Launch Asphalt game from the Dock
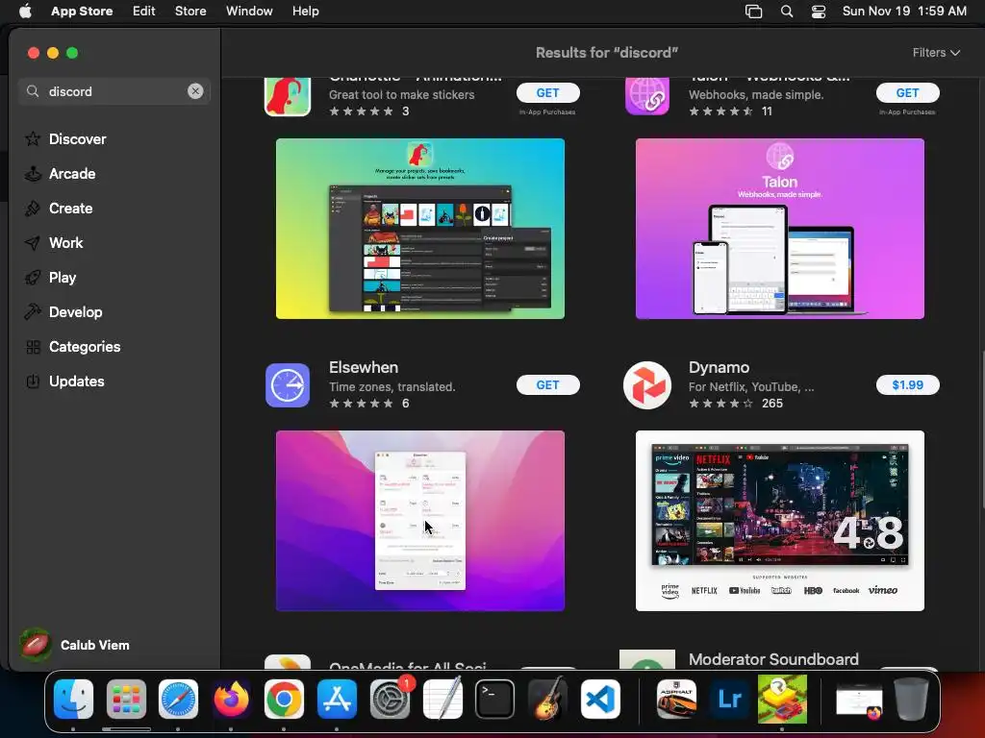The width and height of the screenshot is (985, 738). [676, 700]
